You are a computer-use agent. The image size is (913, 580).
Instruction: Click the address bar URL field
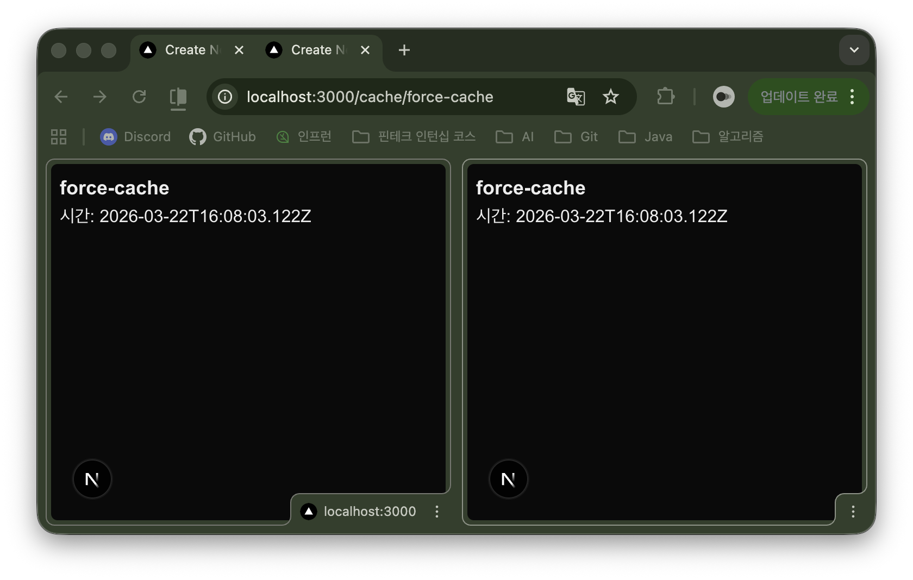pos(370,97)
